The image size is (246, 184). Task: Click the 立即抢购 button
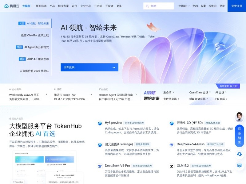[89, 67]
